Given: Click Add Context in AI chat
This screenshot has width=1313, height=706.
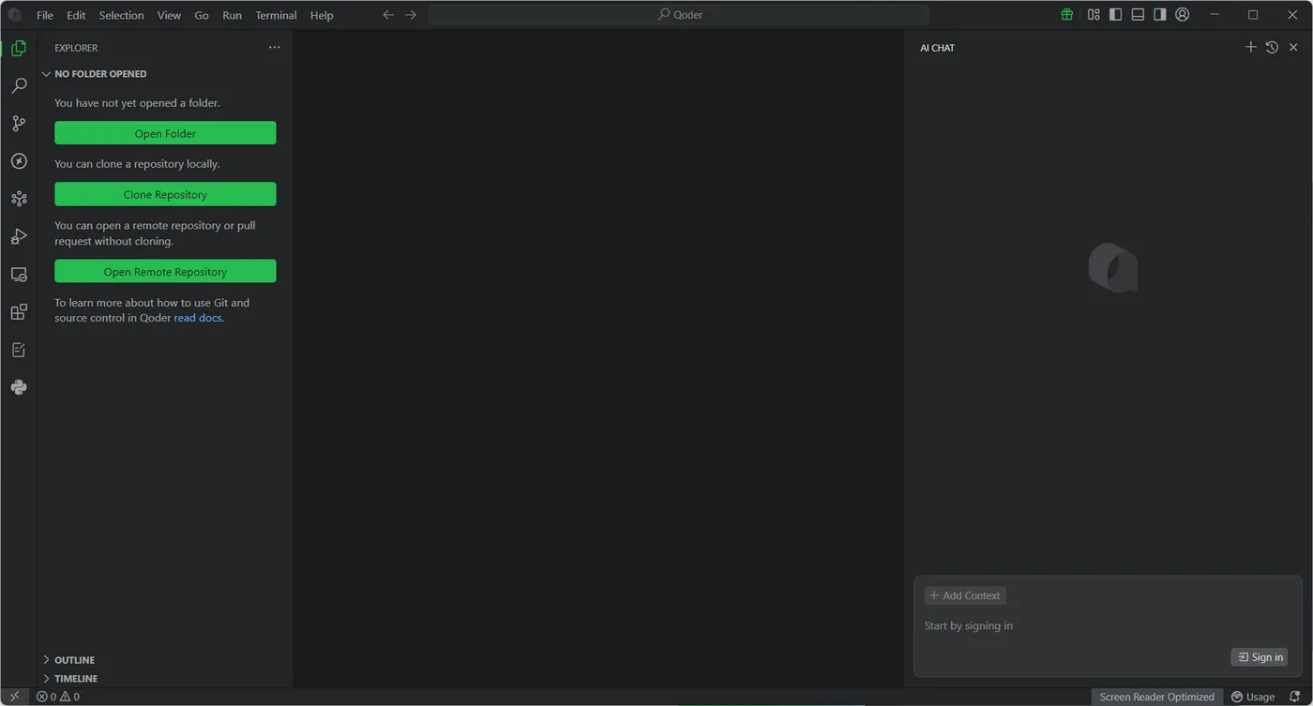Looking at the screenshot, I should coord(965,595).
